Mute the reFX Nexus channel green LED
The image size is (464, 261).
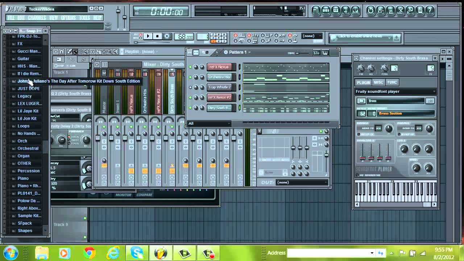(190, 67)
